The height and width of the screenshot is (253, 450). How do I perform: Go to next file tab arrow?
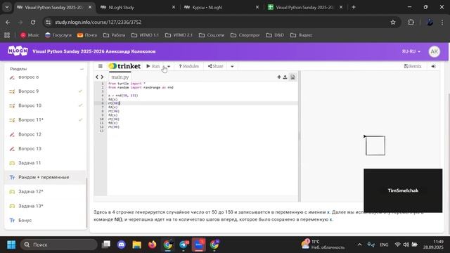(x=102, y=77)
